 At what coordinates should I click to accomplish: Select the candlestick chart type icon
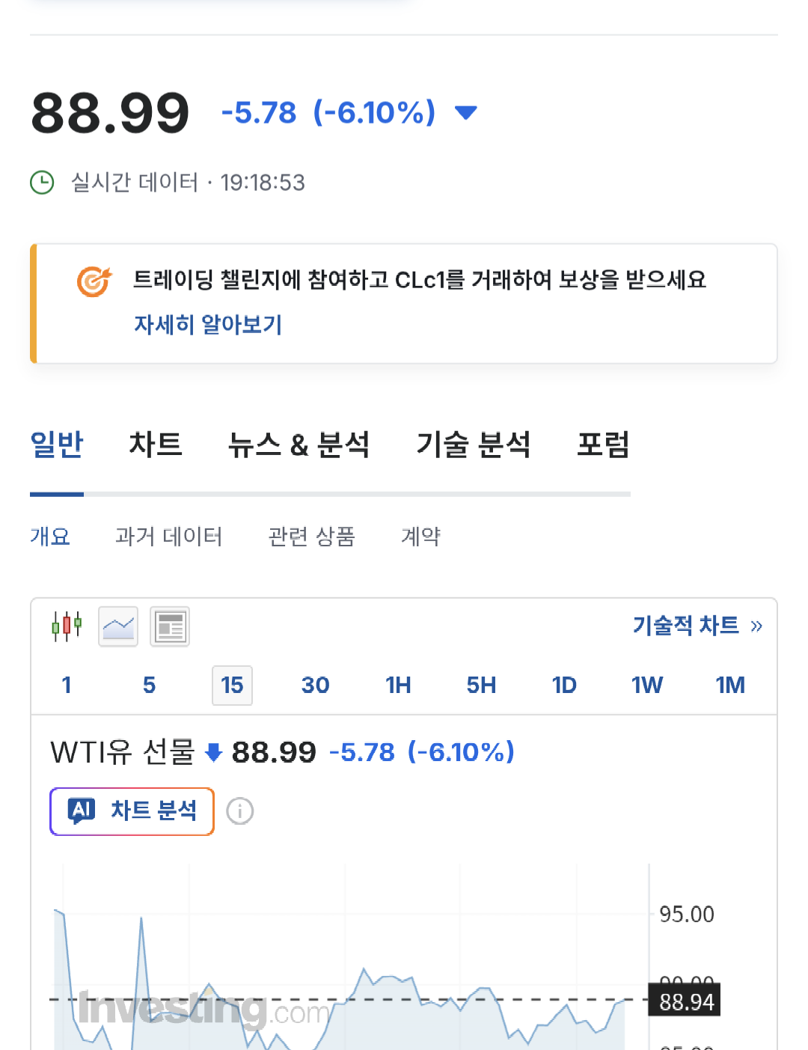tap(67, 626)
